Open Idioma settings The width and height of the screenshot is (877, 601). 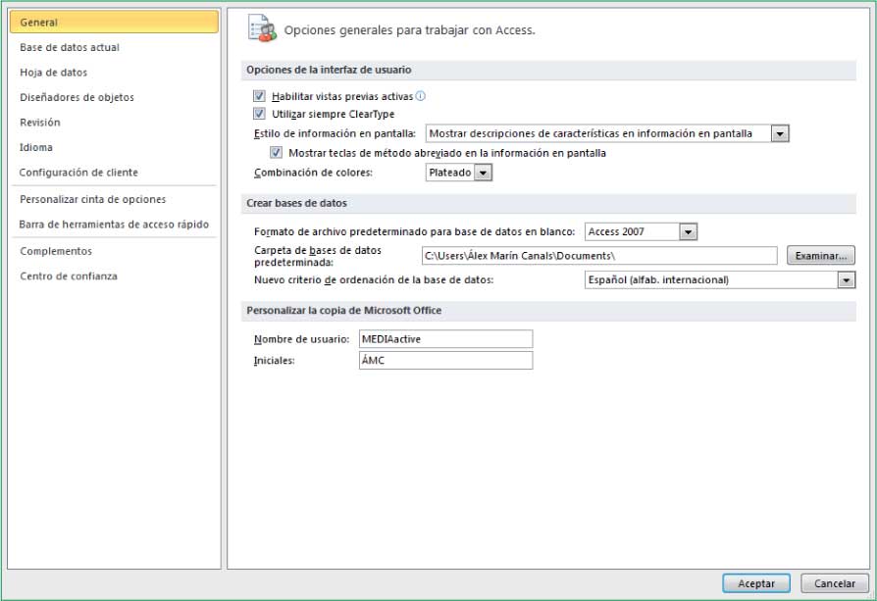36,147
